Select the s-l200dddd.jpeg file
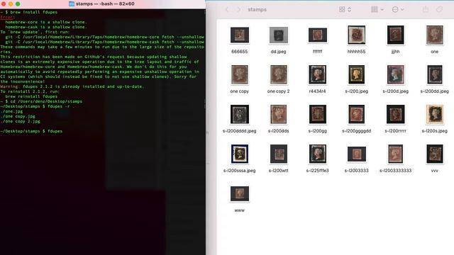This screenshot has width=454, height=255. point(240,114)
